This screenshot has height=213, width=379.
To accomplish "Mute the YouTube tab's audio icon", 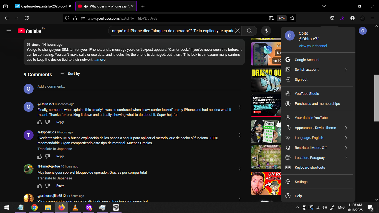I will coord(86,6).
